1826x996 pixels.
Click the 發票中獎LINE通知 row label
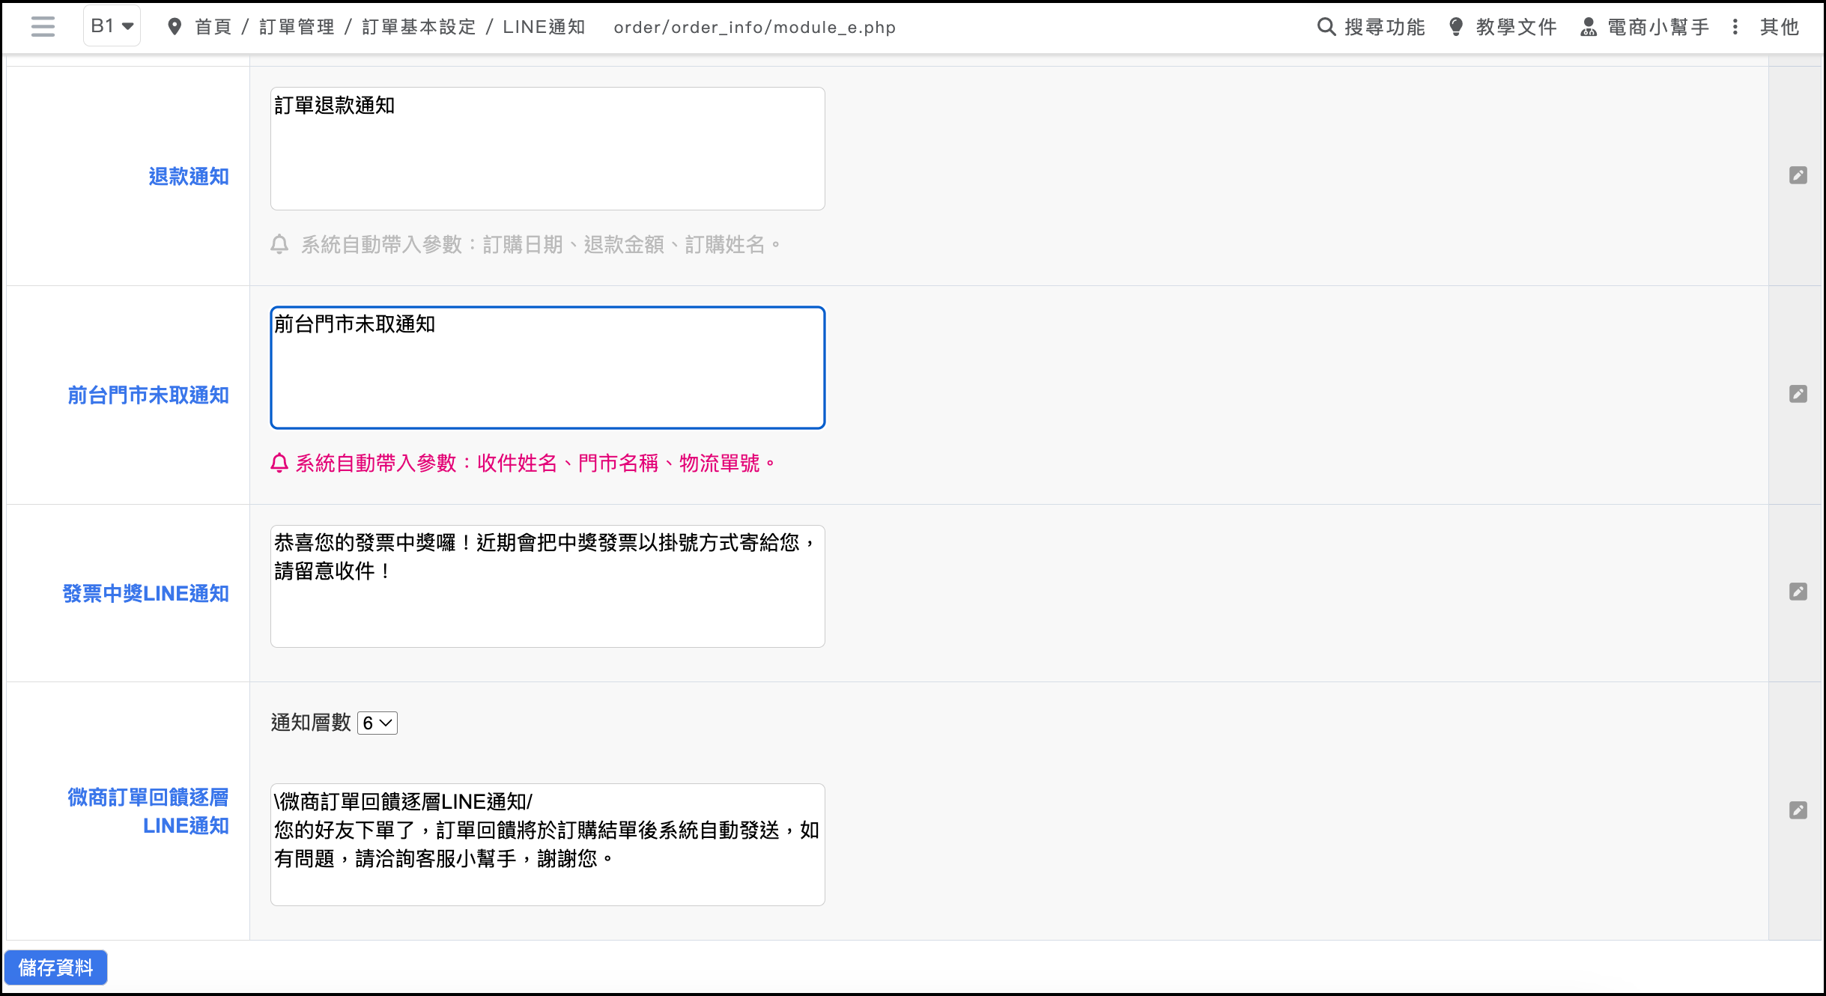(x=146, y=594)
